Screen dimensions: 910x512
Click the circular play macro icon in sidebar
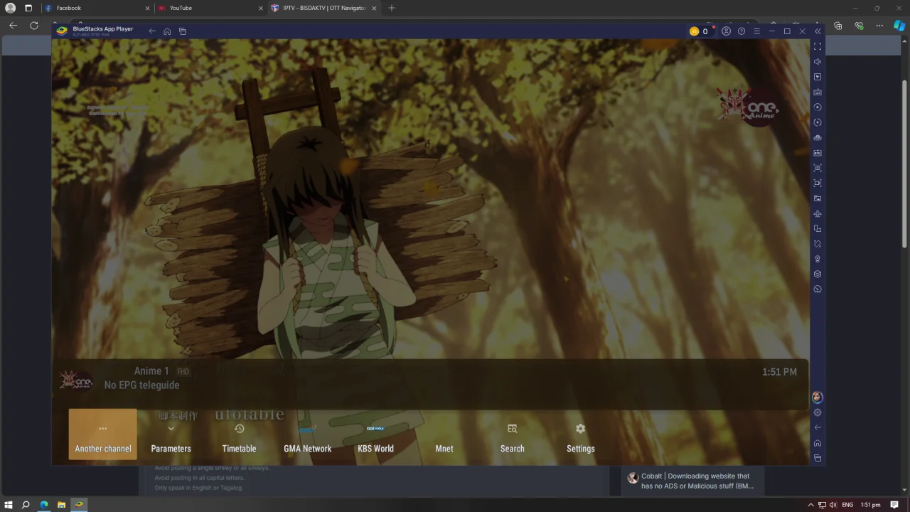coord(818,107)
